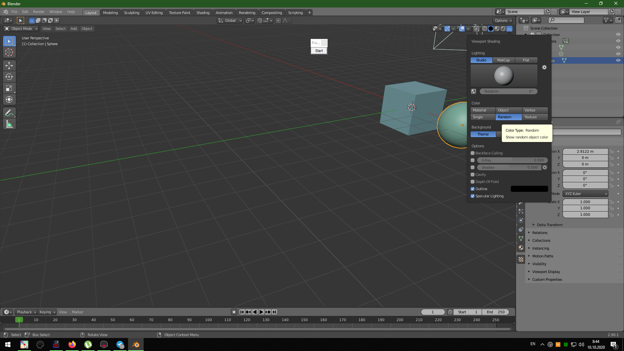Expand the Collections panel
The width and height of the screenshot is (624, 351).
click(x=541, y=240)
